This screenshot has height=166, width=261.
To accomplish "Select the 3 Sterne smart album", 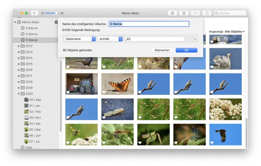I will 31,28.
